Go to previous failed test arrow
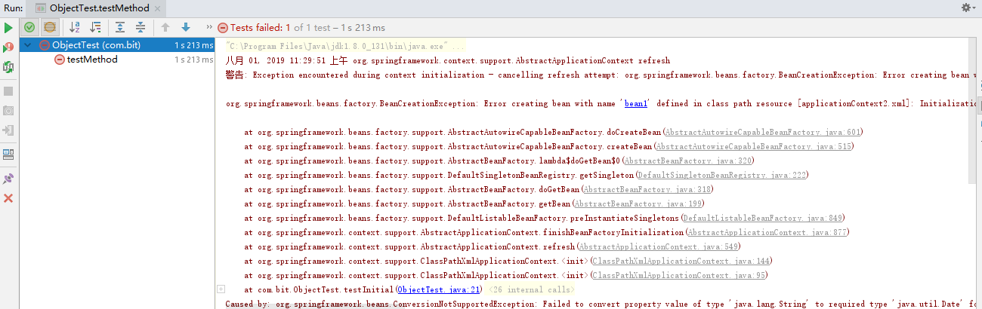The width and height of the screenshot is (982, 309). [x=165, y=27]
